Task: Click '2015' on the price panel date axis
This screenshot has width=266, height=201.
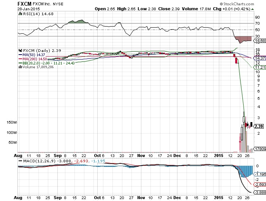Action: [x=218, y=155]
